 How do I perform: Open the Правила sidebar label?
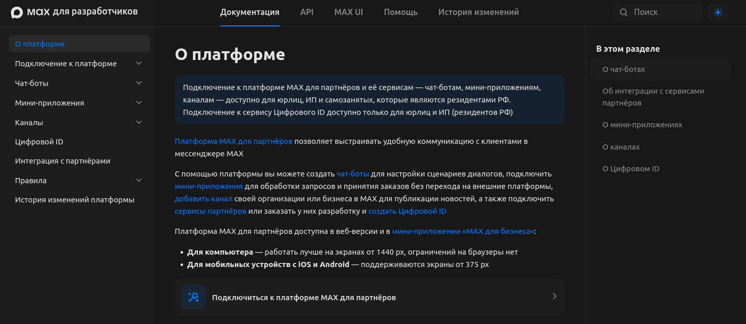[31, 181]
